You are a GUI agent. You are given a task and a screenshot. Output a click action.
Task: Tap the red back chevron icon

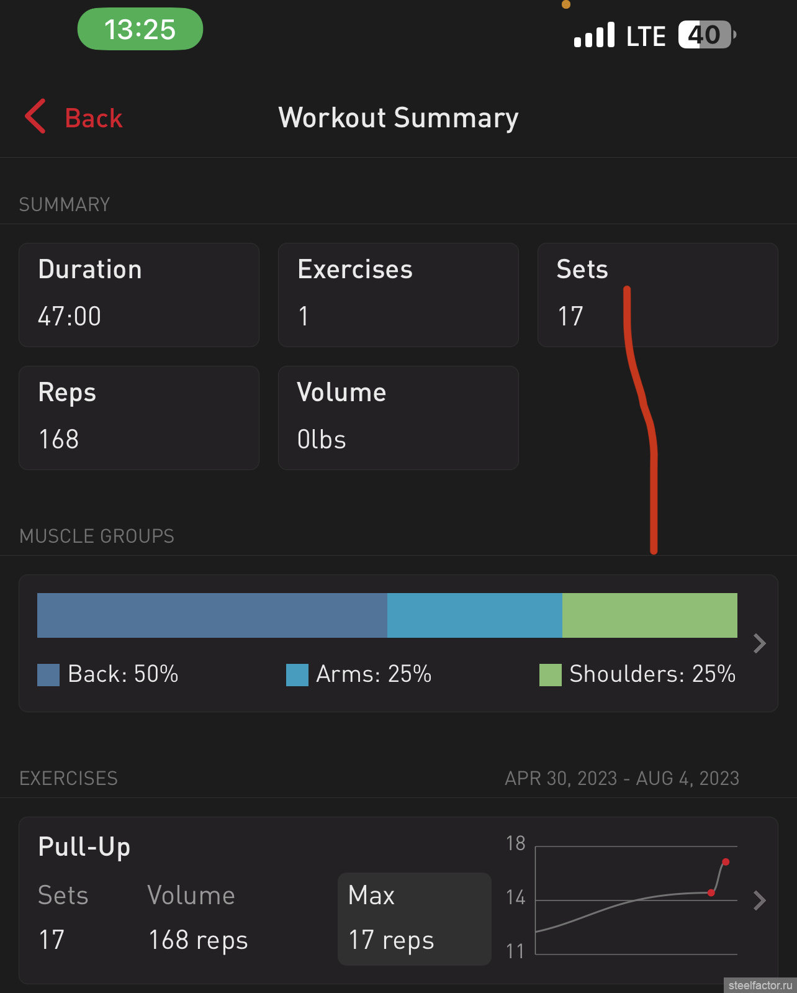35,116
